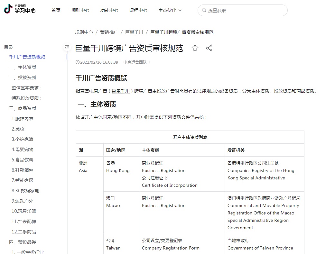Click the 洲 column header
Screen dimensions: 326x254
tap(81, 150)
